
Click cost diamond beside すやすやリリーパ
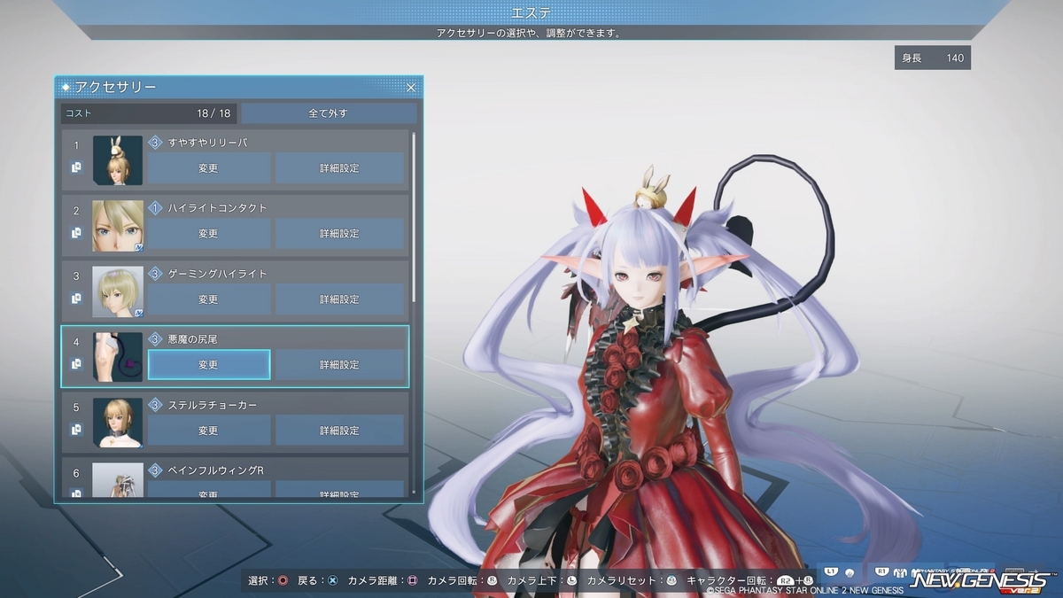(x=155, y=143)
